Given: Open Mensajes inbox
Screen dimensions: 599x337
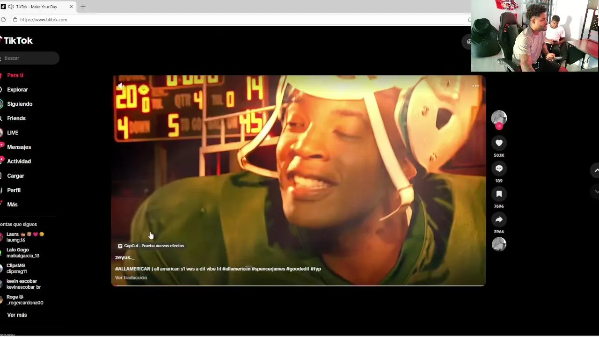Looking at the screenshot, I should tap(19, 147).
